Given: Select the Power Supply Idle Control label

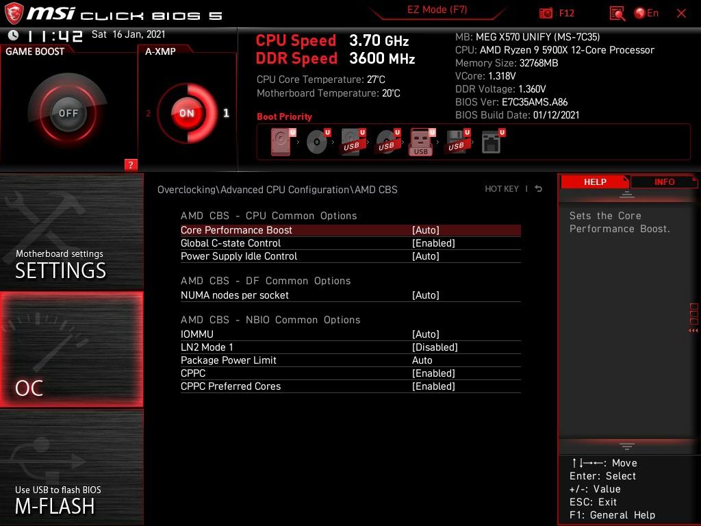Looking at the screenshot, I should click(x=239, y=256).
